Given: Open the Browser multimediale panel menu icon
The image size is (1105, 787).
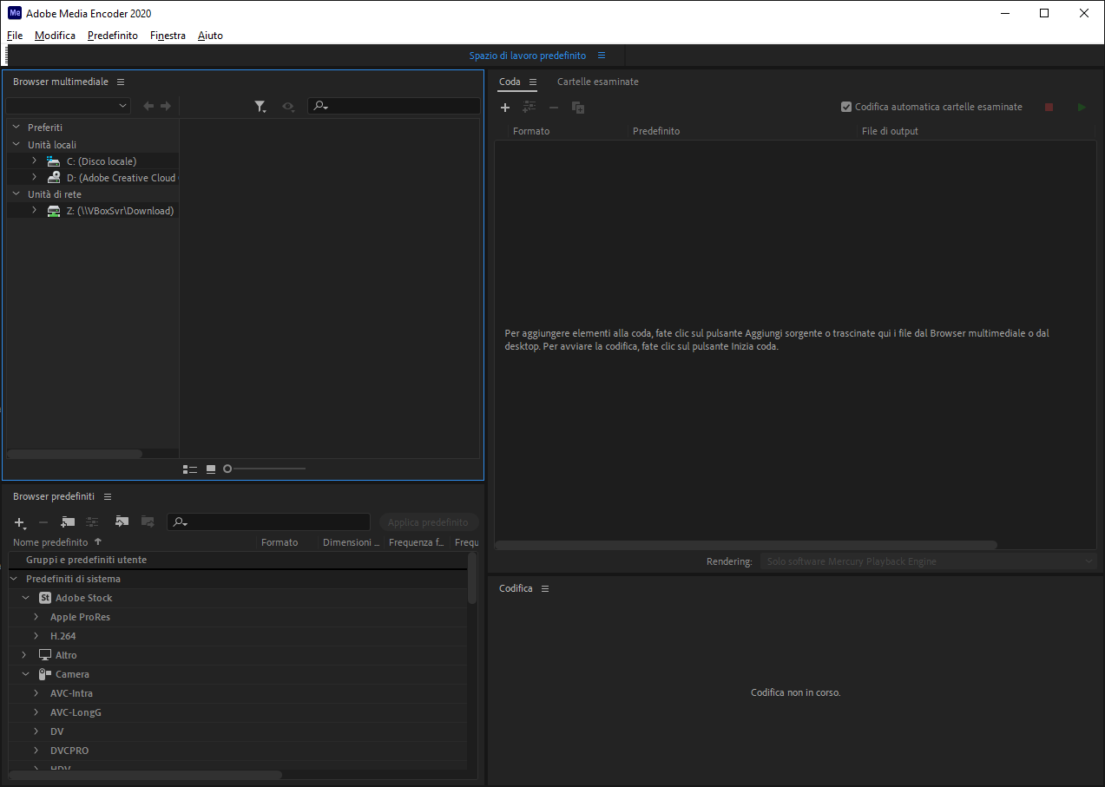Looking at the screenshot, I should 121,82.
